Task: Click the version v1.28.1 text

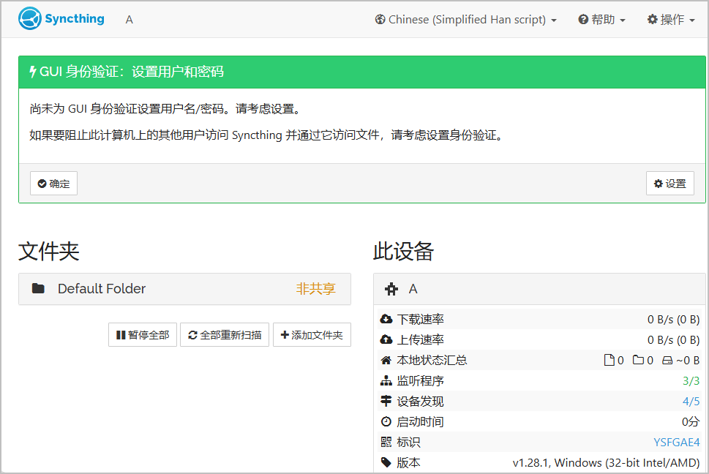Action: click(606, 463)
